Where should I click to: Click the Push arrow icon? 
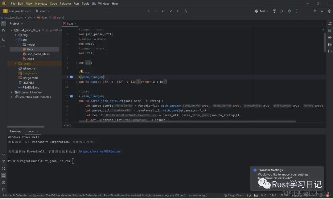pos(171,11)
